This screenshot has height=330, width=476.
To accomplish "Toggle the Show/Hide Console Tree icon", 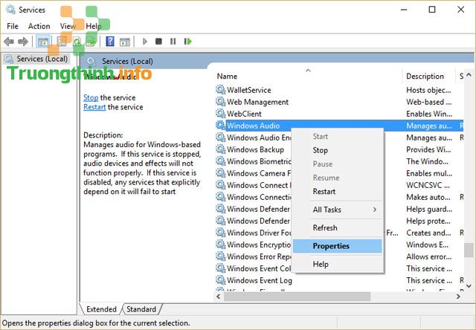I will click(43, 42).
